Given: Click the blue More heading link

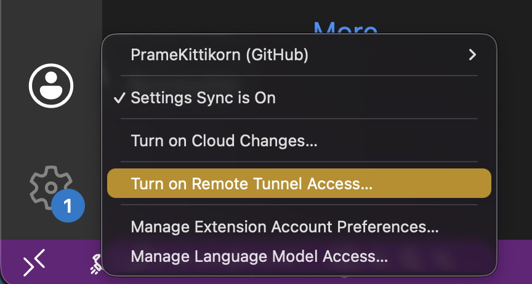Looking at the screenshot, I should [345, 27].
